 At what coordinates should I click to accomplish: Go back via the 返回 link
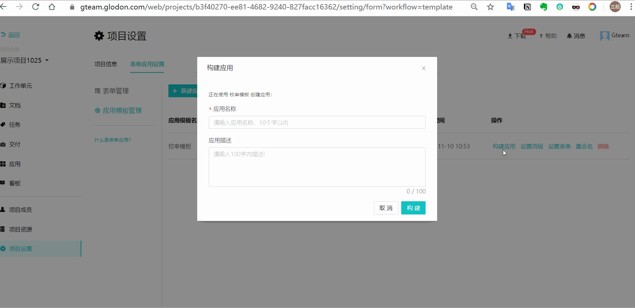11,35
